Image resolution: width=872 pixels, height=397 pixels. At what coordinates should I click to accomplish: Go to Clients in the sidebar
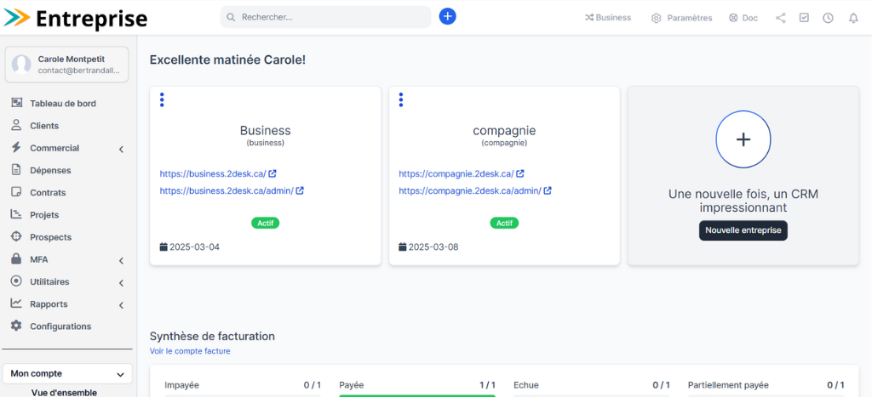coord(44,126)
